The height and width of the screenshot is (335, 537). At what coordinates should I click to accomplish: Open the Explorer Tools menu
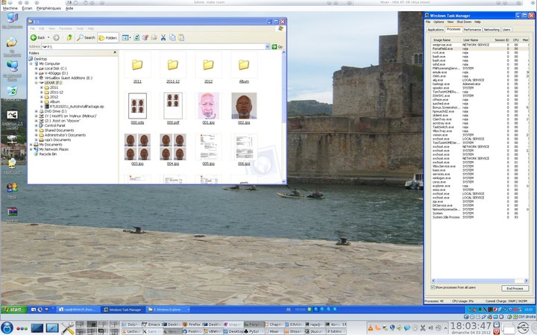coord(80,29)
